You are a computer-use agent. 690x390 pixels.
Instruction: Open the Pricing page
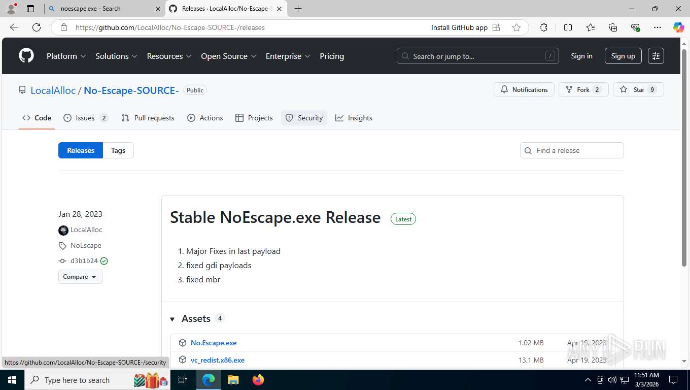pos(332,56)
